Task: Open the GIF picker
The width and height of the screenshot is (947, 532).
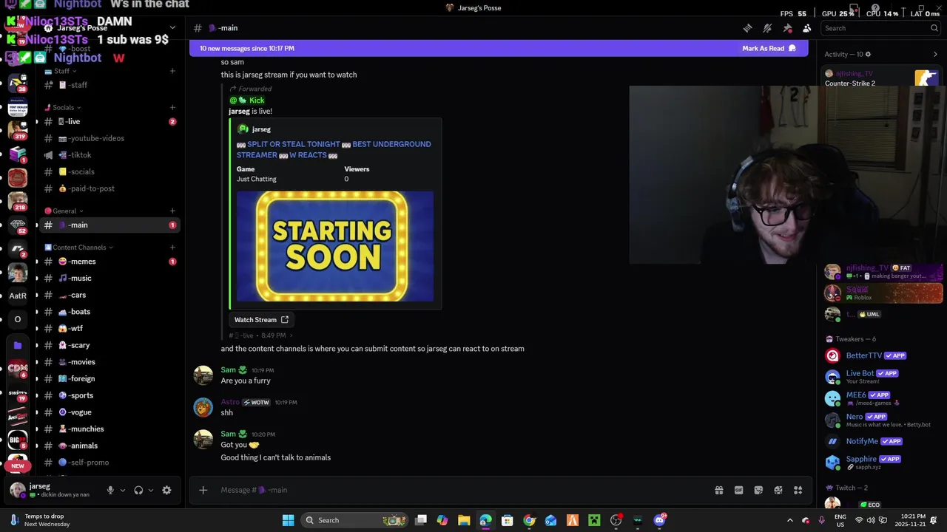Action: (738, 490)
